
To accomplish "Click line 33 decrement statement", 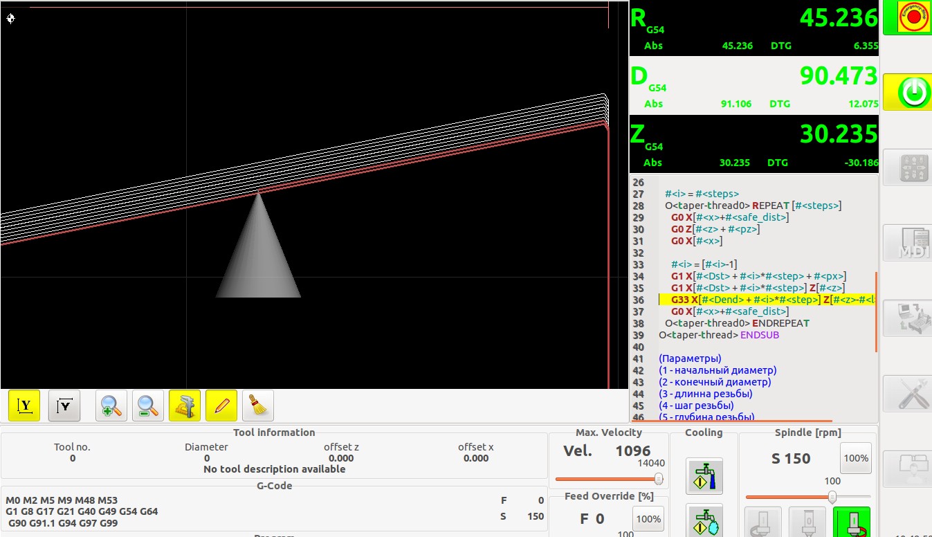I will [705, 264].
